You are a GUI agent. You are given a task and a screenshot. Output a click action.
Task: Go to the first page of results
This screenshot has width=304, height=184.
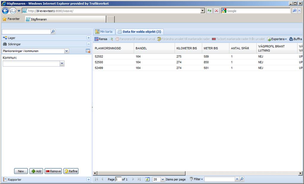pos(96,179)
